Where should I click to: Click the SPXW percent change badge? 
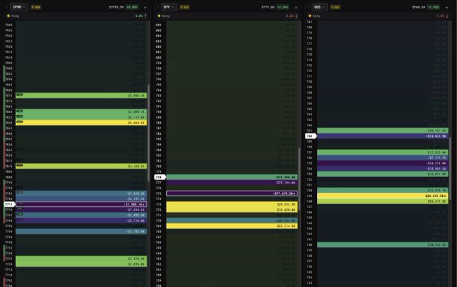point(132,7)
